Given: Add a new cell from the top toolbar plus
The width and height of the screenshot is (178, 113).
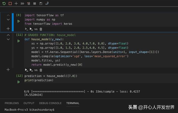Looking at the screenshot, I should [16, 4].
